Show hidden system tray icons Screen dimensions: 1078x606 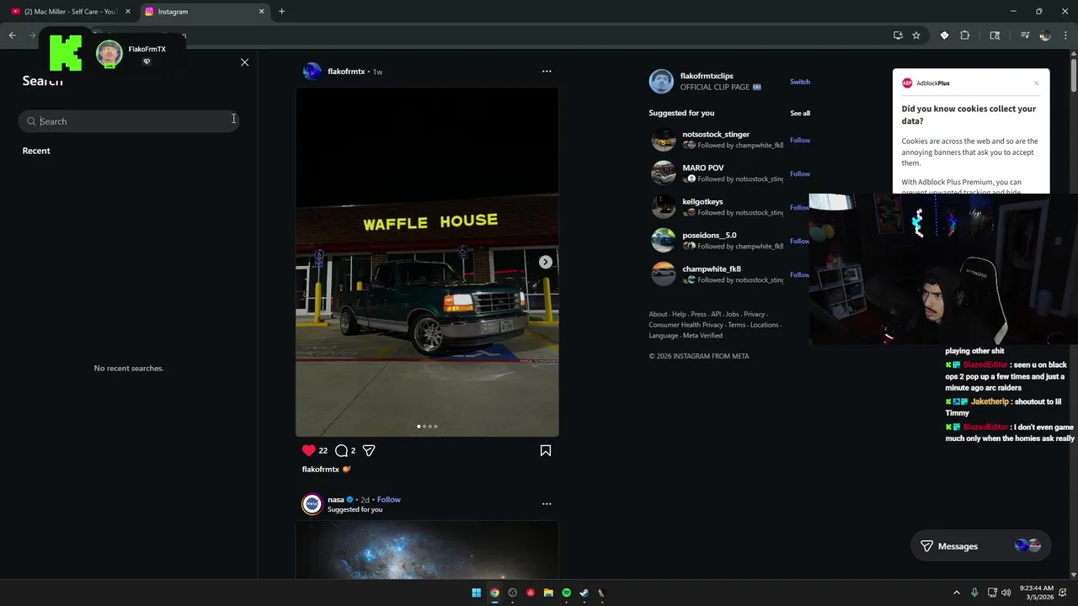click(x=956, y=593)
